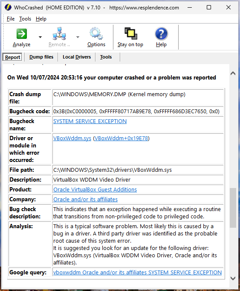Click the vertical scrollbar thumb

click(x=233, y=208)
